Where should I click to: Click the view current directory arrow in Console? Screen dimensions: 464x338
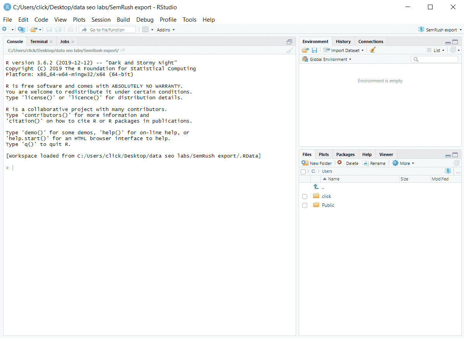(x=123, y=50)
